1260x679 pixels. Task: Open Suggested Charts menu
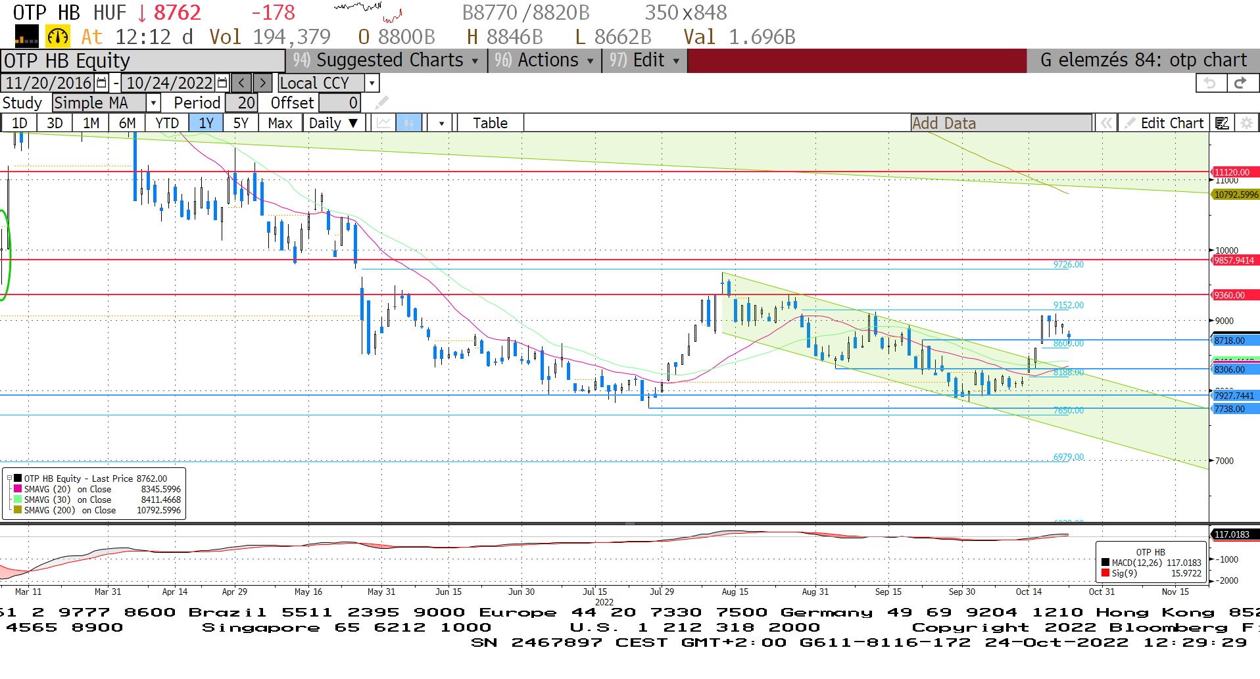[387, 60]
